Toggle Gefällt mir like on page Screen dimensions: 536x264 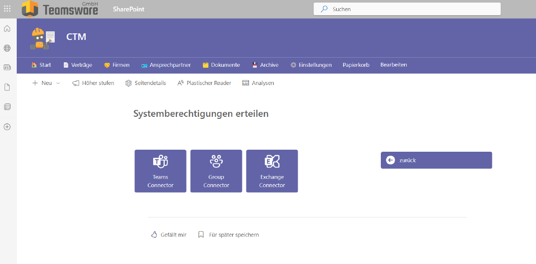169,235
